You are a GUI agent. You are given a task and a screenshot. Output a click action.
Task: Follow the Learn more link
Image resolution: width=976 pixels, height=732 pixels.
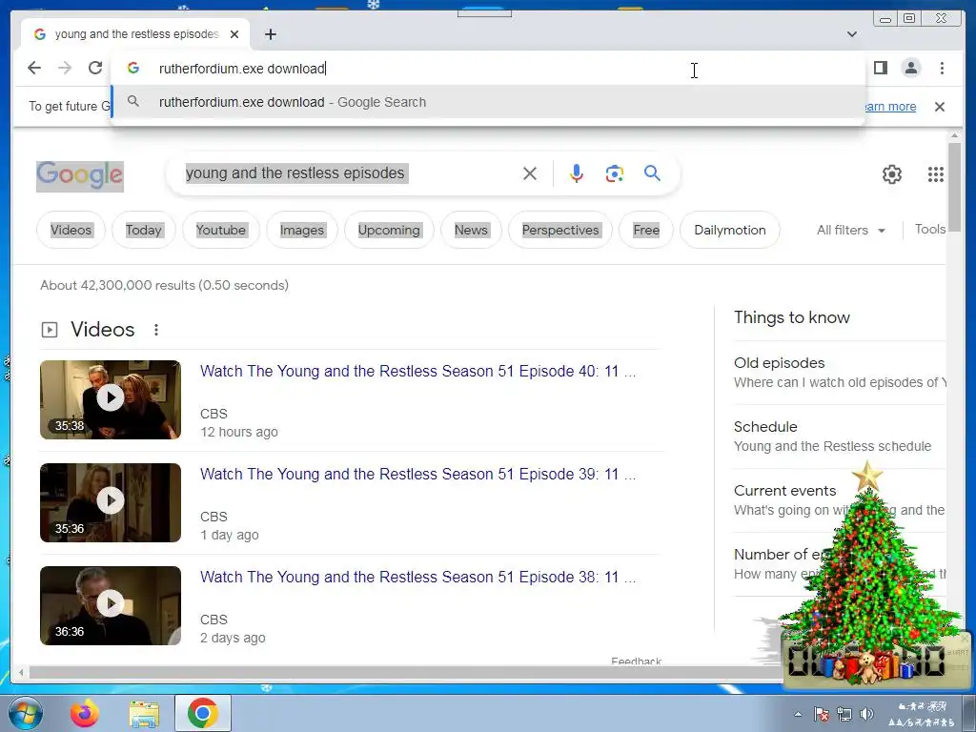click(x=891, y=107)
